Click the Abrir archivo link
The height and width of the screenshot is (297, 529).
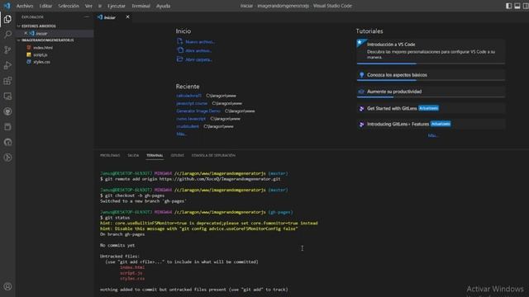[x=198, y=50]
